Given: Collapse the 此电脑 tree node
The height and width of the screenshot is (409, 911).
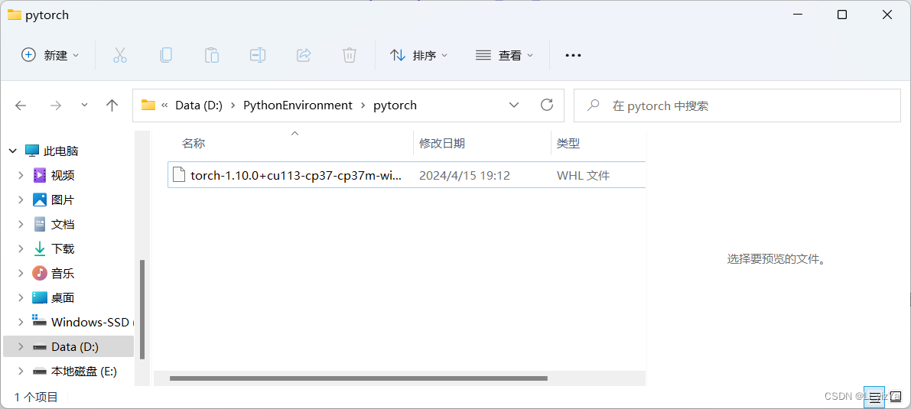Looking at the screenshot, I should tap(13, 151).
